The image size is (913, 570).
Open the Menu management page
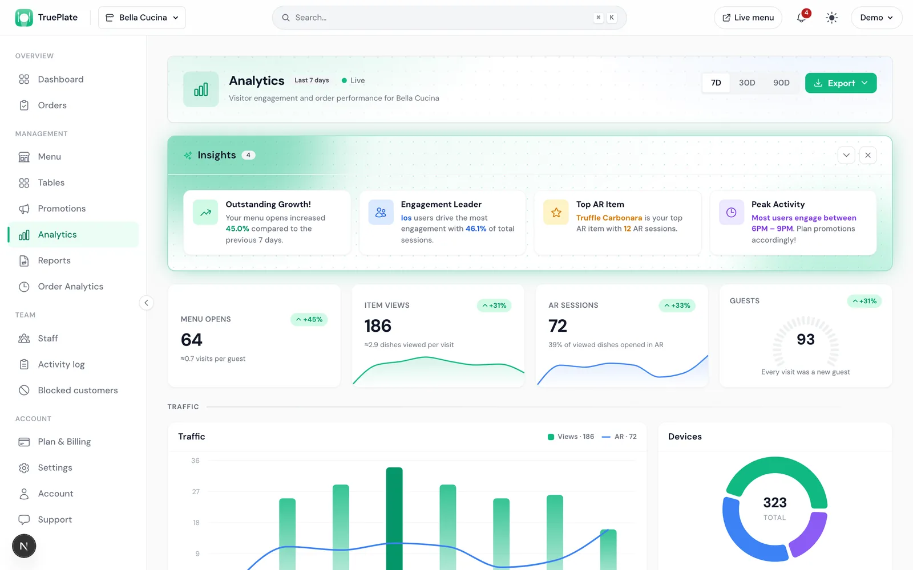coord(74,157)
